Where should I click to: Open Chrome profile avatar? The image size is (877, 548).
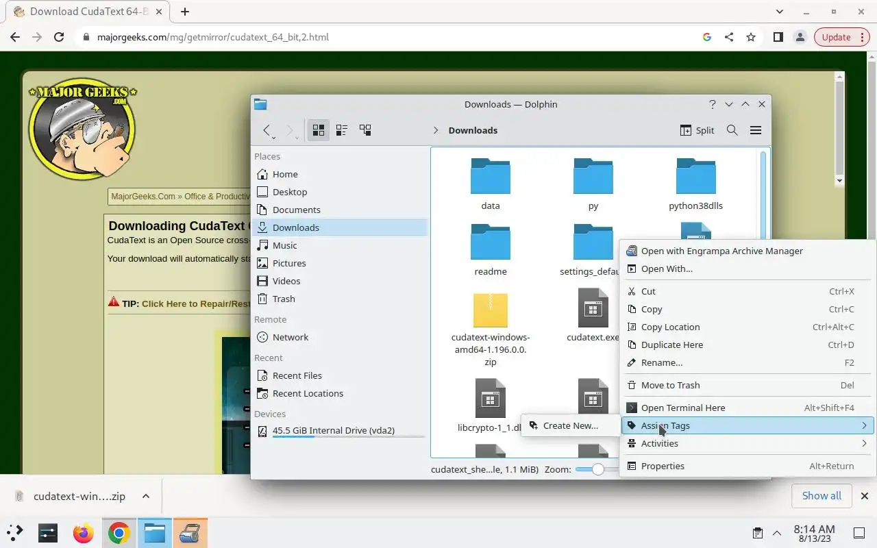pyautogui.click(x=800, y=37)
